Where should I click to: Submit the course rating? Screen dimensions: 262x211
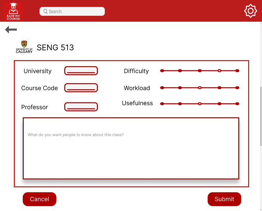pos(224,199)
